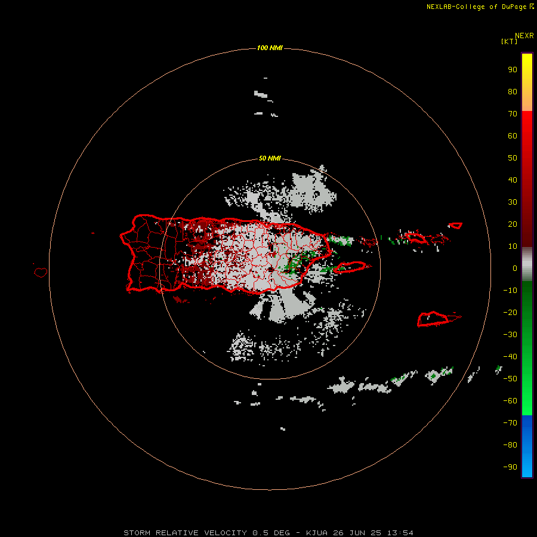Click the KJUA radar site identifier

pos(317,533)
